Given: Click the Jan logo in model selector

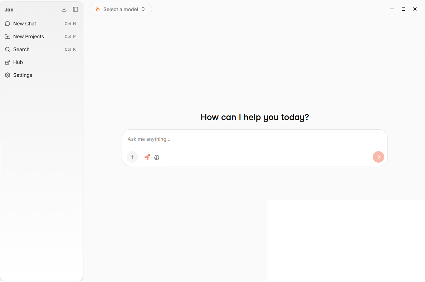Looking at the screenshot, I should pyautogui.click(x=98, y=9).
